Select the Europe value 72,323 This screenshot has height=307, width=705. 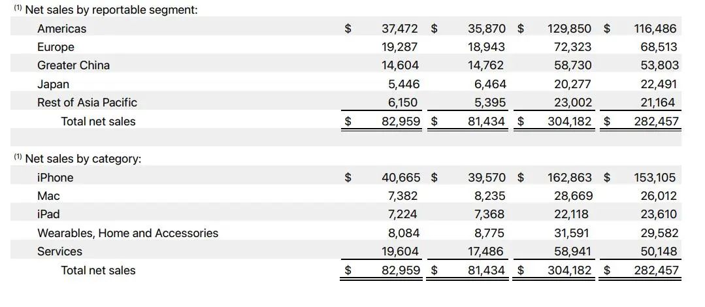571,47
